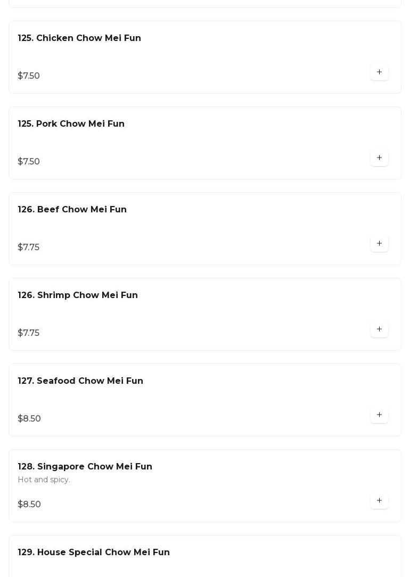Add Pork Chow Mei Fun to order
410x577 pixels.
pos(379,158)
